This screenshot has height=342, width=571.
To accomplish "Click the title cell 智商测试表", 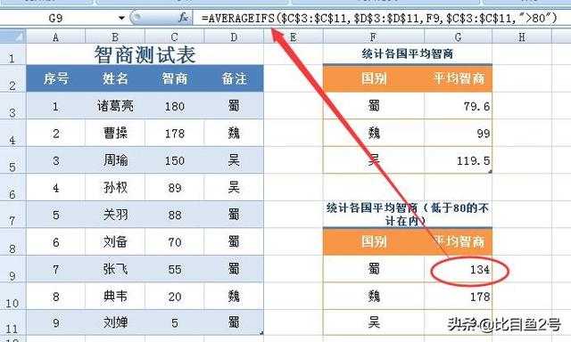I will pyautogui.click(x=145, y=54).
